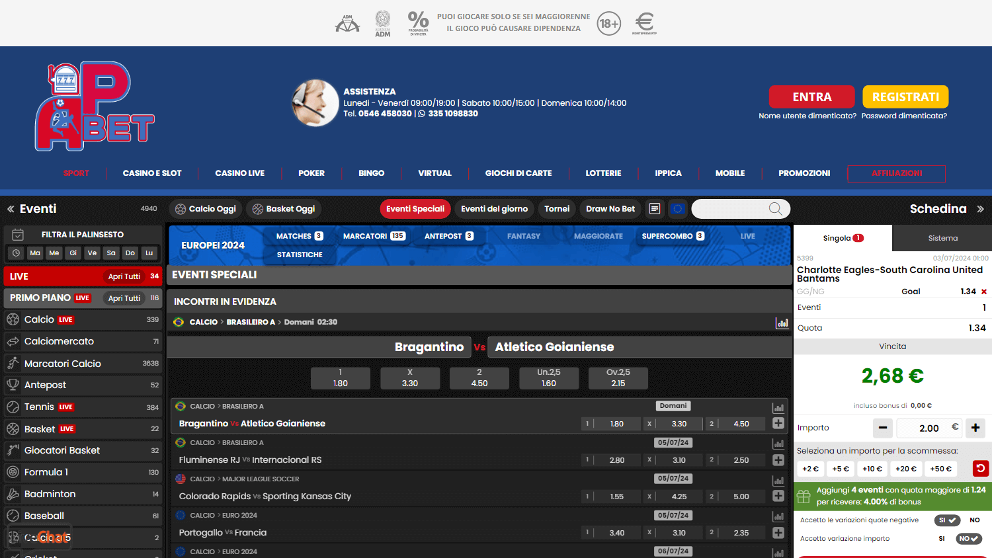This screenshot has height=558, width=992.
Task: Open the Poker menu item
Action: click(311, 173)
